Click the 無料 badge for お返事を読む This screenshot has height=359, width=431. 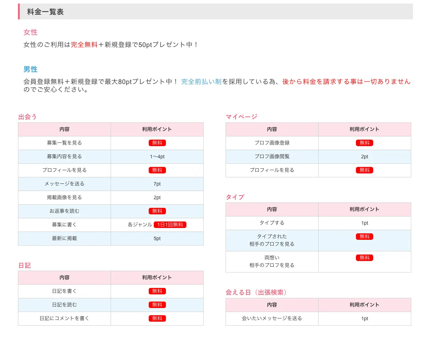click(157, 211)
